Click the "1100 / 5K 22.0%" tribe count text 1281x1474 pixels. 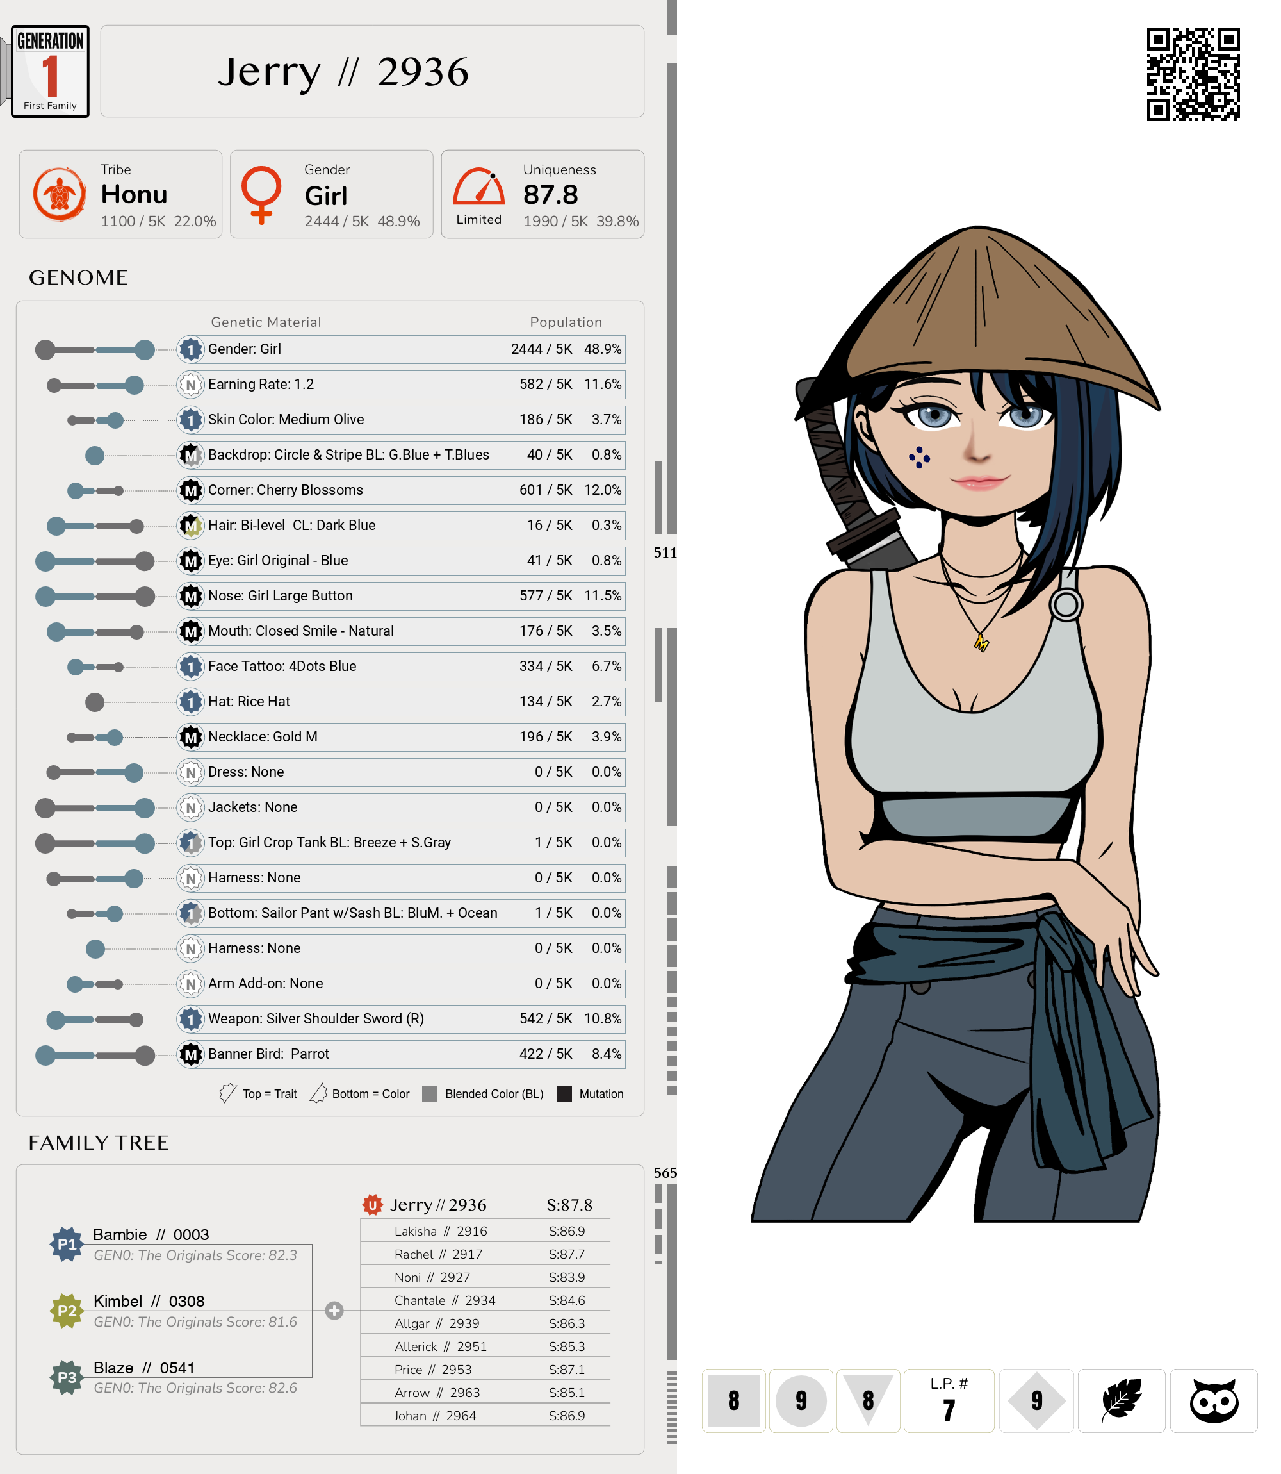point(158,221)
